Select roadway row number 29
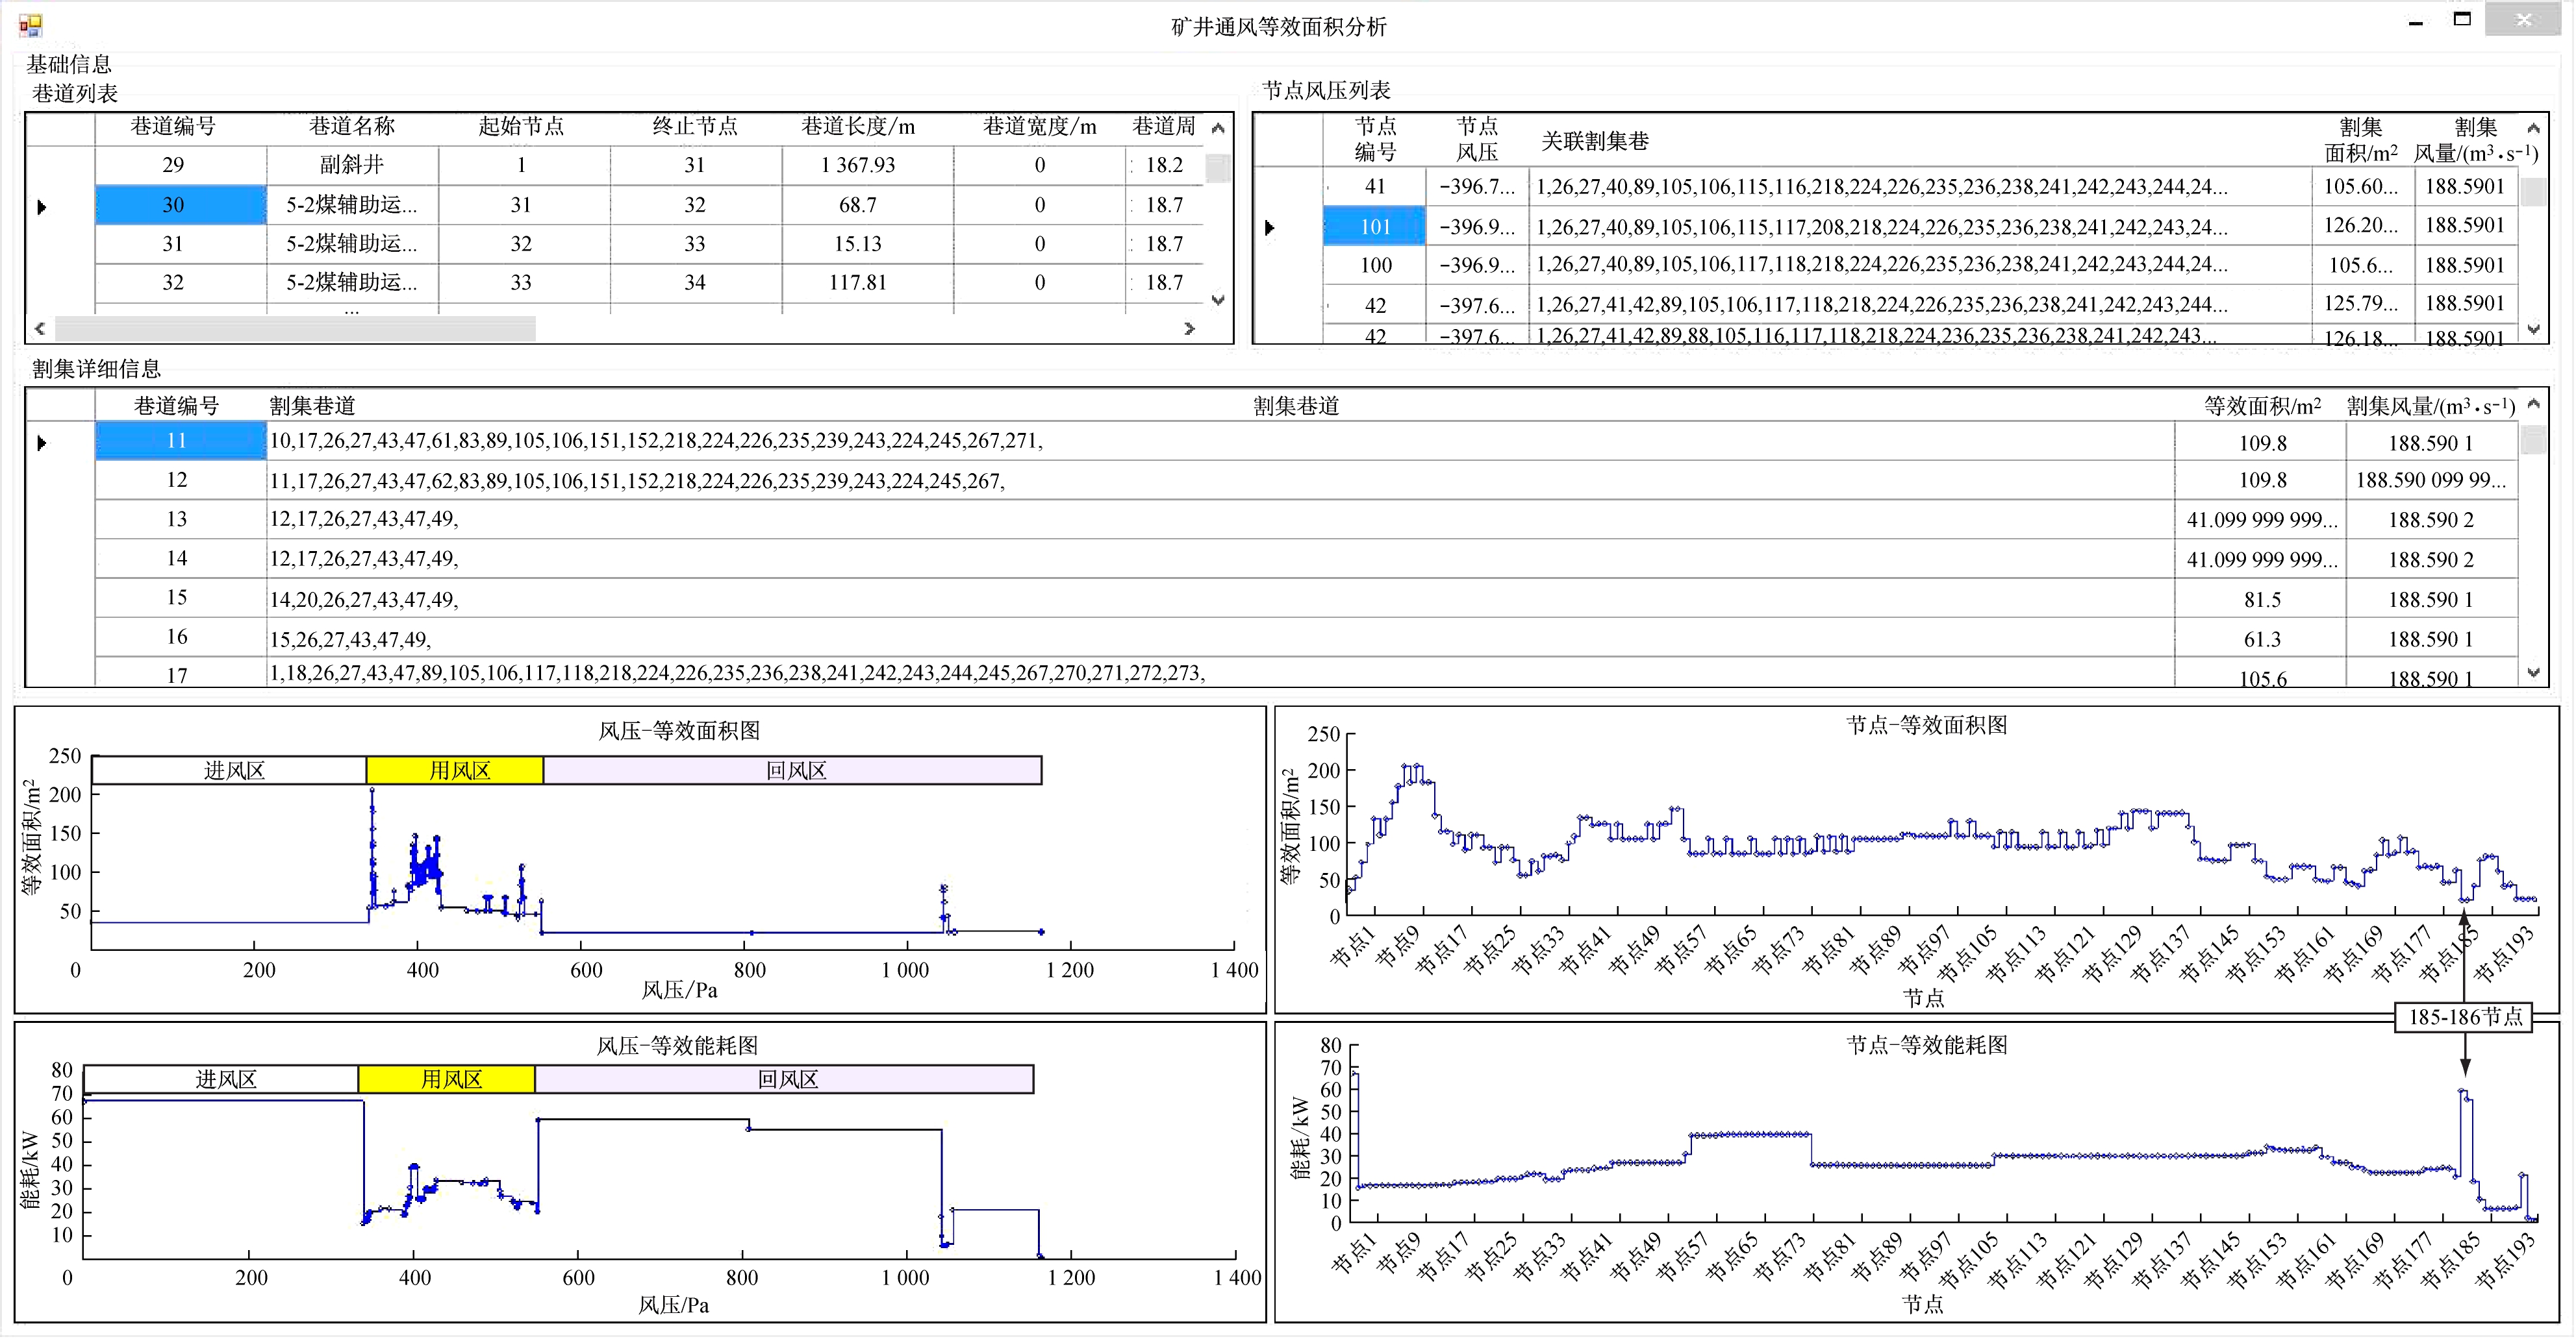This screenshot has height=1339, width=2576. pos(173,165)
